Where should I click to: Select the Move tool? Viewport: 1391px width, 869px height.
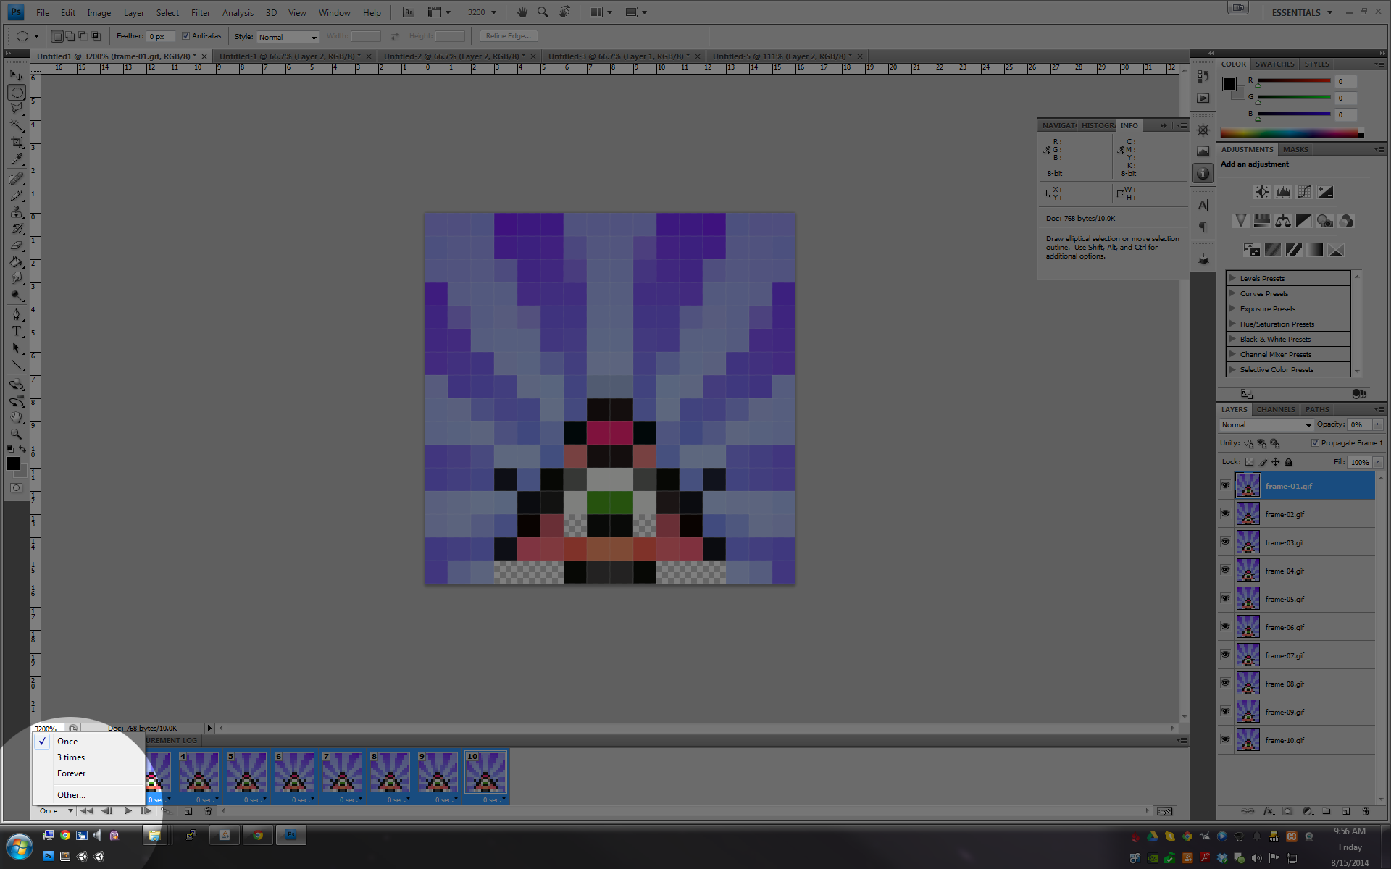[x=17, y=75]
